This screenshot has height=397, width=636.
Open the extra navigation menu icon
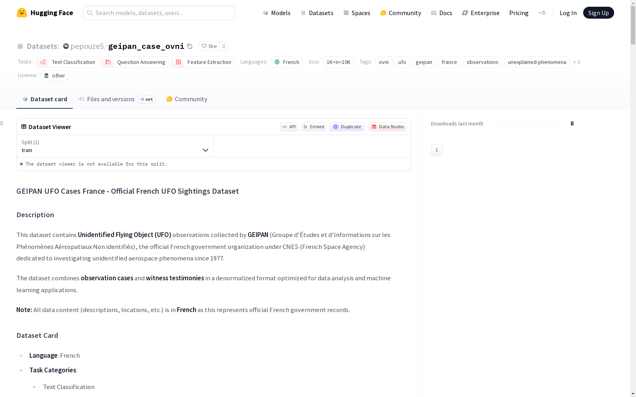click(x=542, y=13)
